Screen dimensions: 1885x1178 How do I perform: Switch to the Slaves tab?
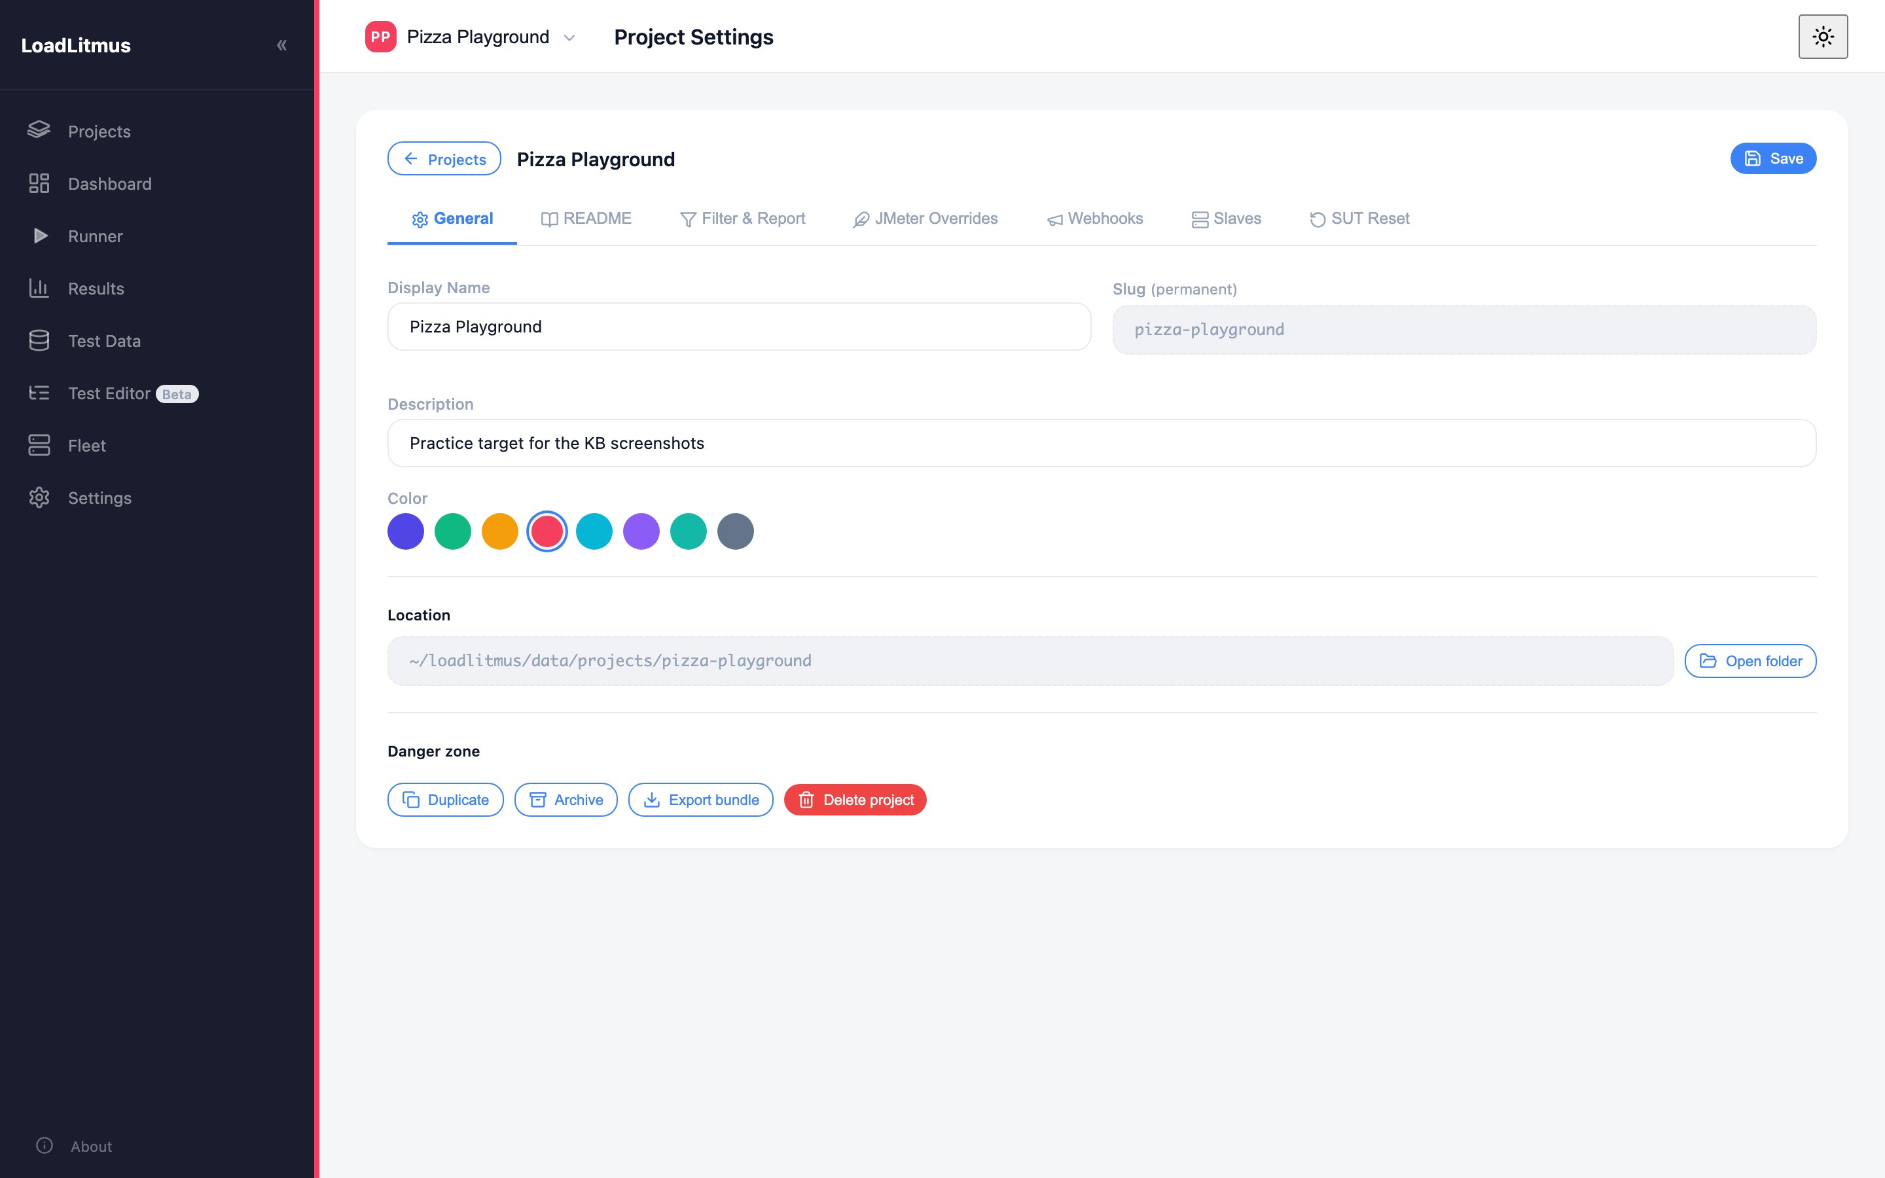[x=1226, y=219]
